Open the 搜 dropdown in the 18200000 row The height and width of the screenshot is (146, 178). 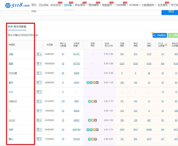tap(39, 111)
